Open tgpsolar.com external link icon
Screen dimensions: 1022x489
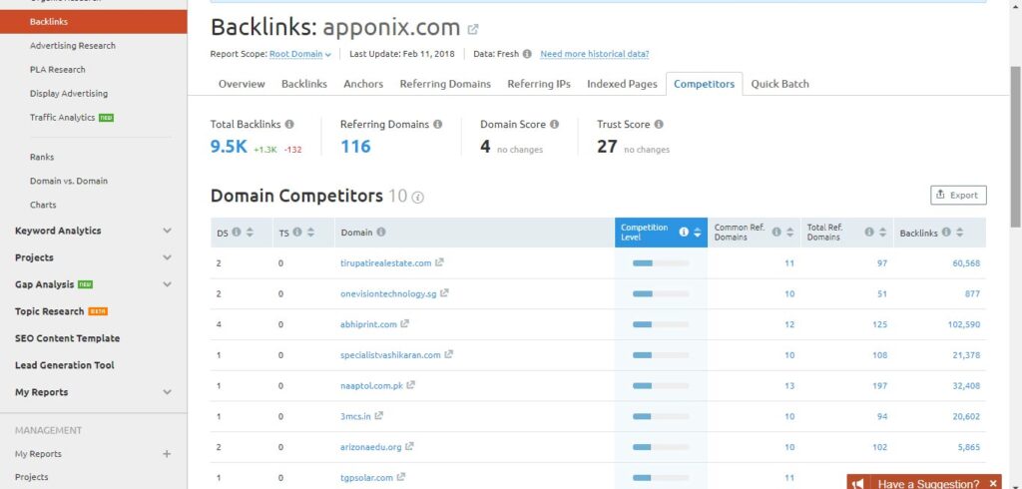click(x=401, y=477)
